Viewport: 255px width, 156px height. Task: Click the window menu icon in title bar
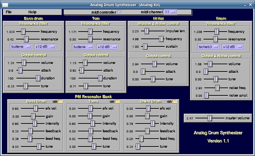pyautogui.click(x=5, y=5)
